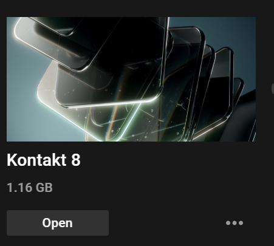
Task: Click the rightmost dot of the ellipsis
Action: pyautogui.click(x=241, y=223)
